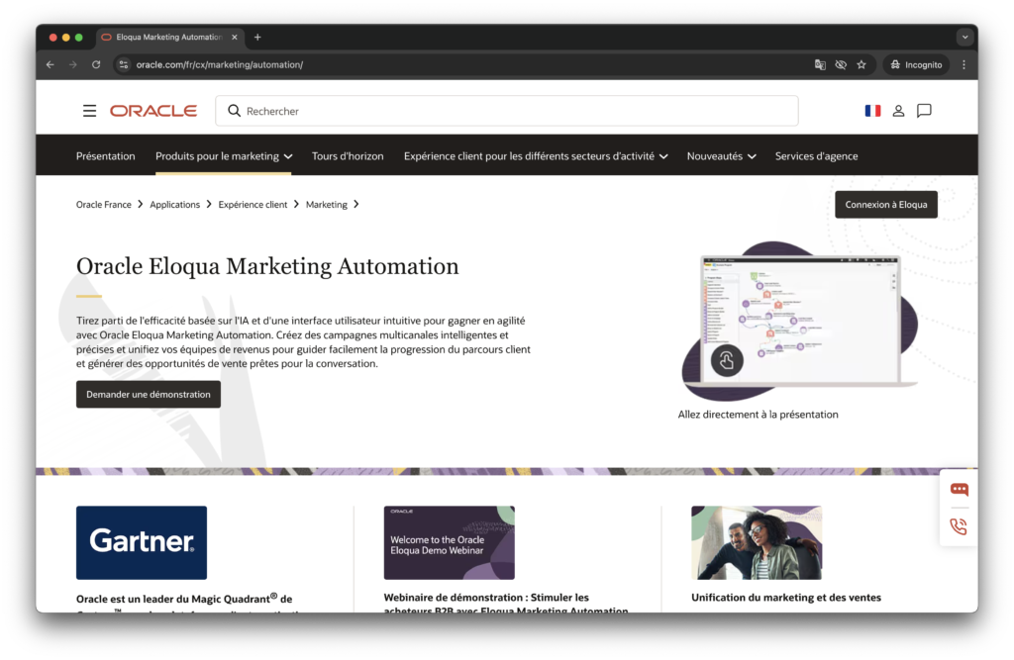1014x660 pixels.
Task: Select the Services d'agence navigation item
Action: point(816,155)
